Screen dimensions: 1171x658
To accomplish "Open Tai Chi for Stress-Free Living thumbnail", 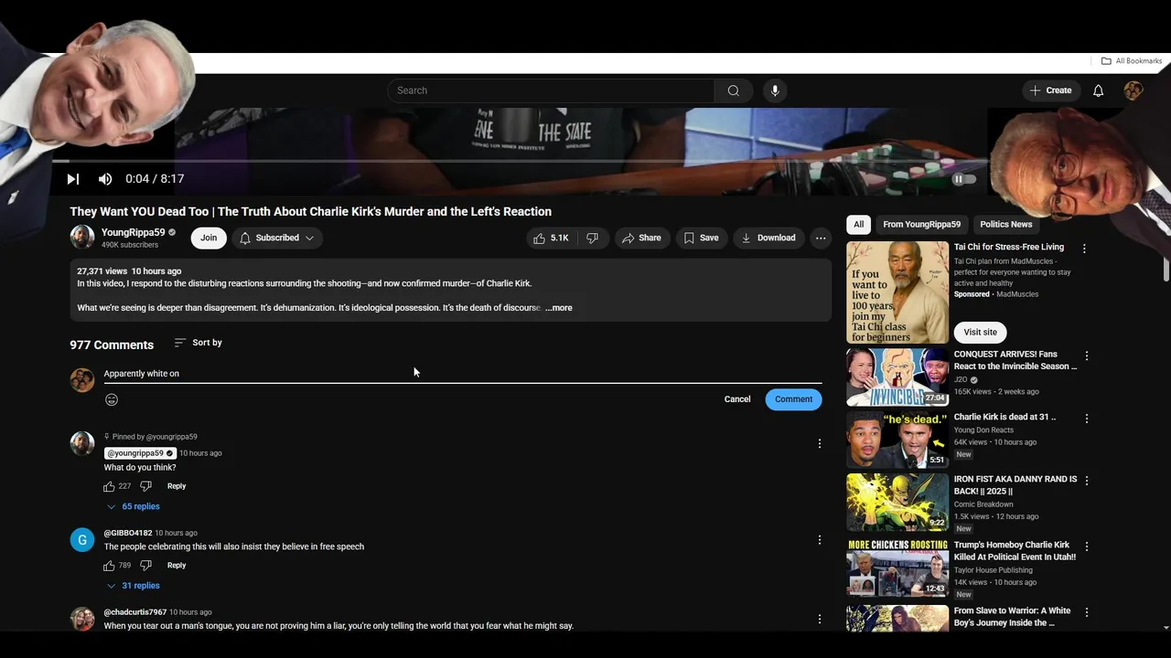I will click(897, 292).
